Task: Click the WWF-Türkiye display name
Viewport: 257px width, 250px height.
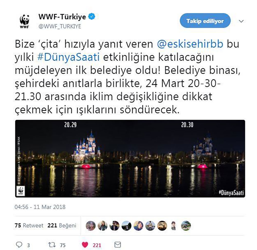Action: tap(62, 17)
